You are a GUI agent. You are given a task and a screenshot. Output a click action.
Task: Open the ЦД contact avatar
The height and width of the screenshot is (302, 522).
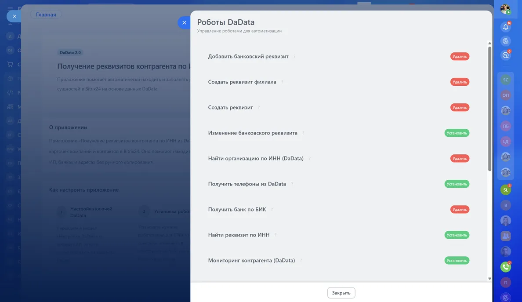506,142
